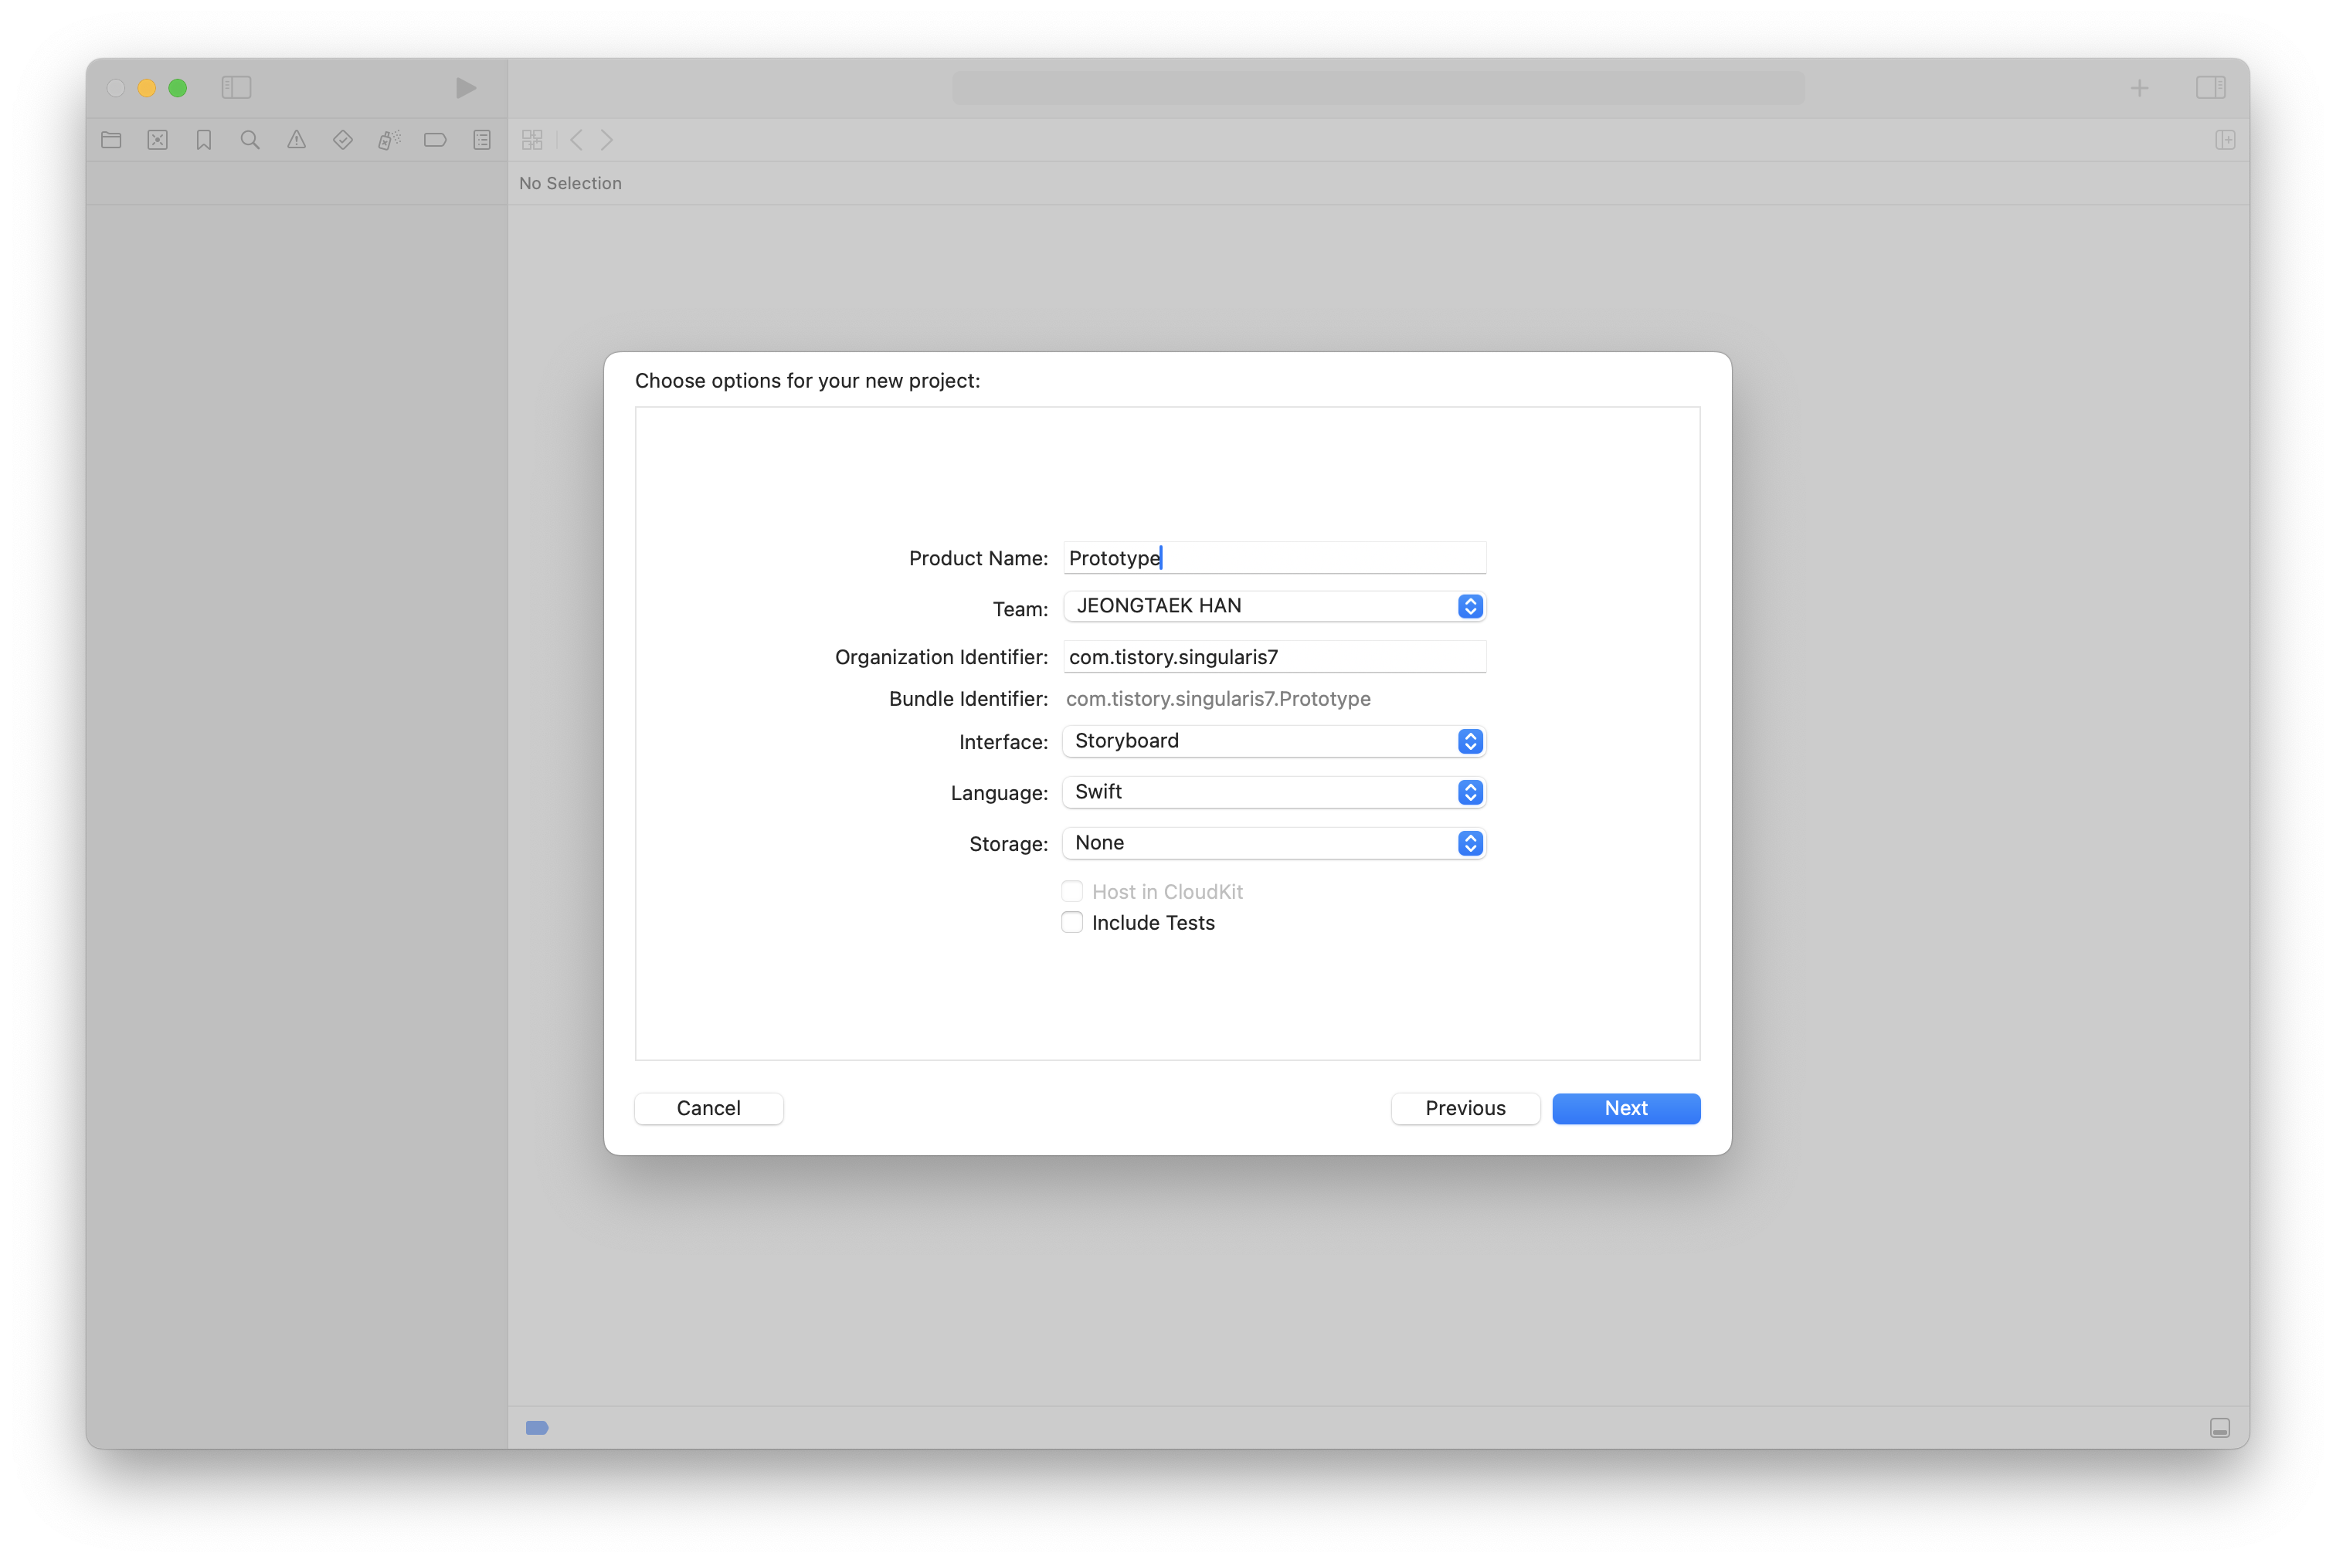Open the Debug navigator icon
Viewport: 2336px width, 1563px height.
[x=389, y=141]
